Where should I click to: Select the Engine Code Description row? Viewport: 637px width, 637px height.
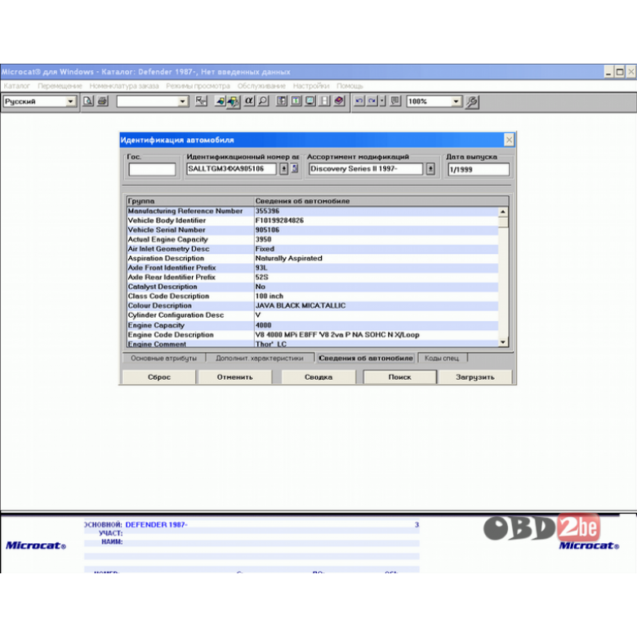pos(313,335)
